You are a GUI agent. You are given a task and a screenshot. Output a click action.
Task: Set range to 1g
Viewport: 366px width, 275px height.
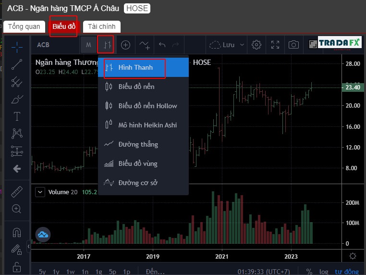99,272
